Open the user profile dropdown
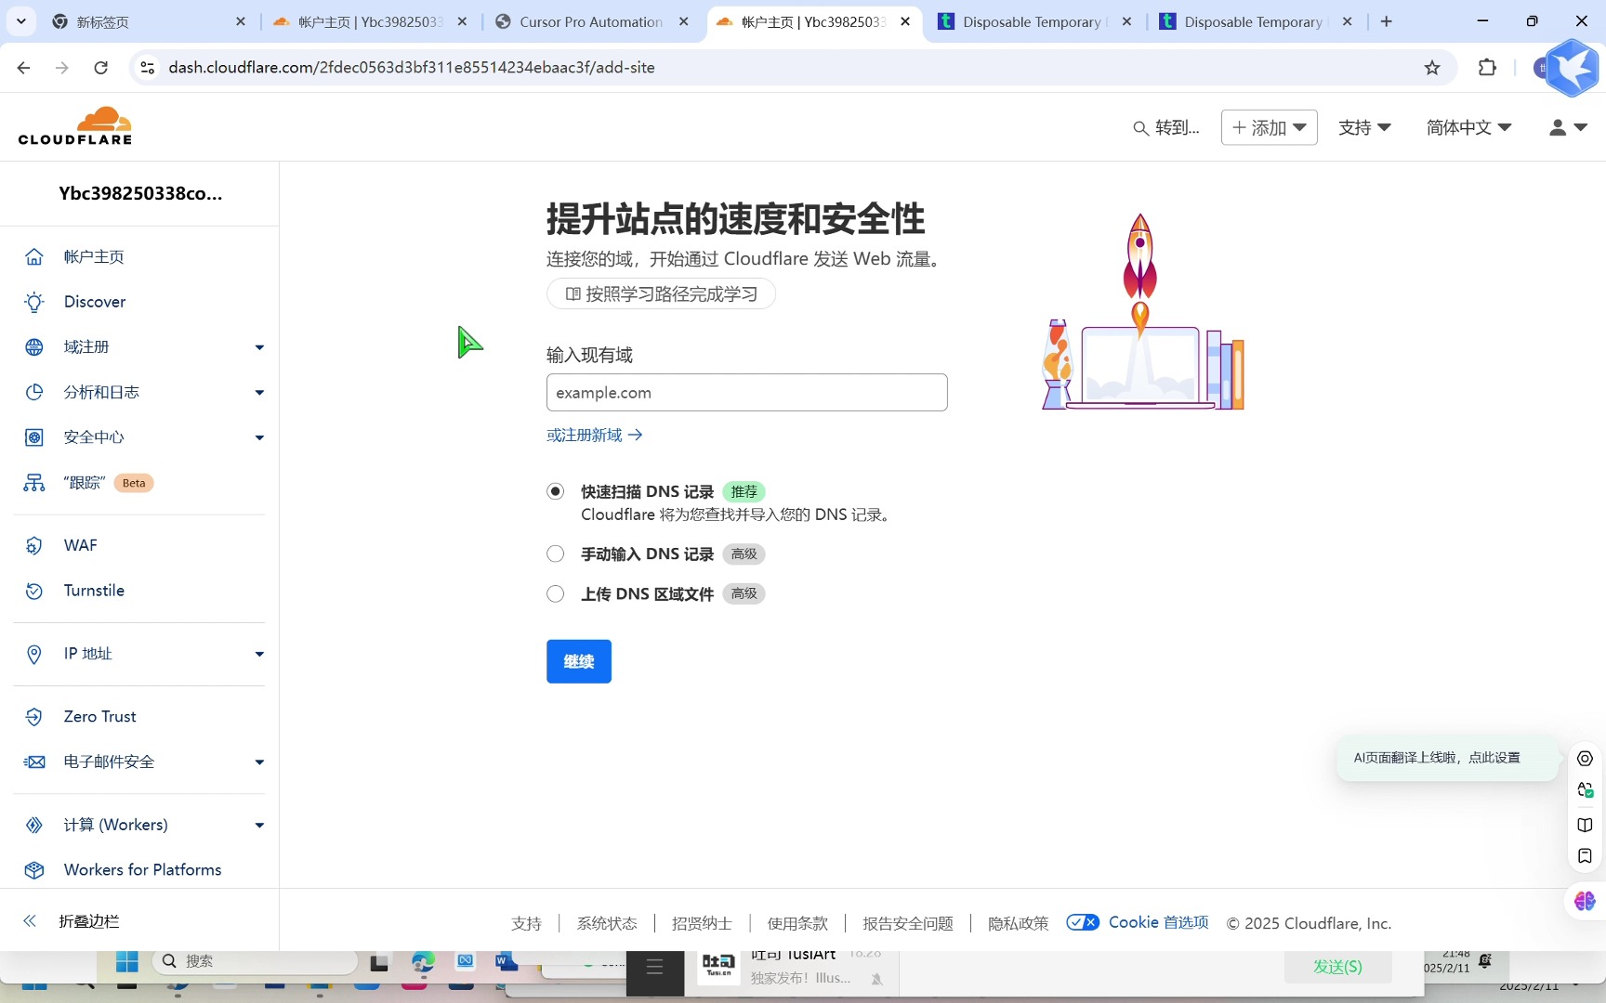The image size is (1606, 1003). [x=1568, y=128]
